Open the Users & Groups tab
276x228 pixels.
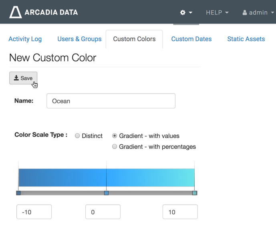pyautogui.click(x=79, y=39)
